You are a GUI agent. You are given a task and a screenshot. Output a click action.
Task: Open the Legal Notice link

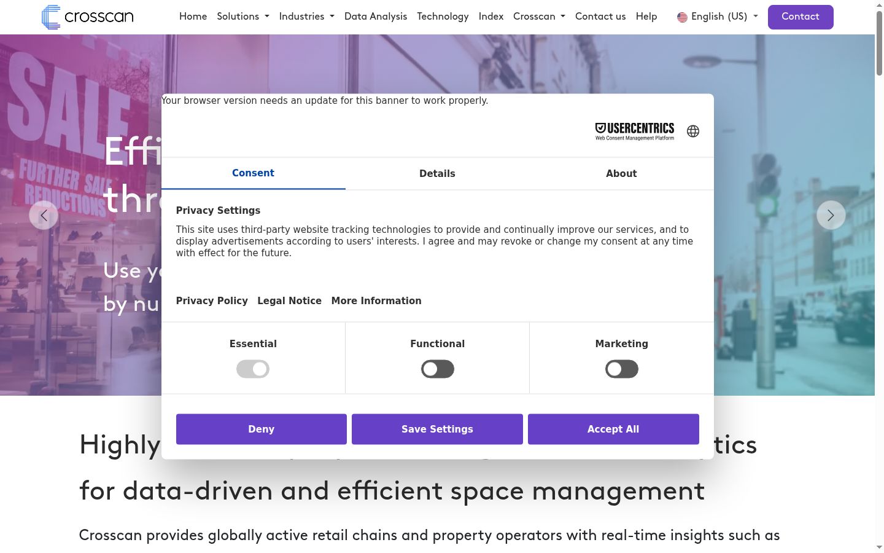[x=290, y=301]
